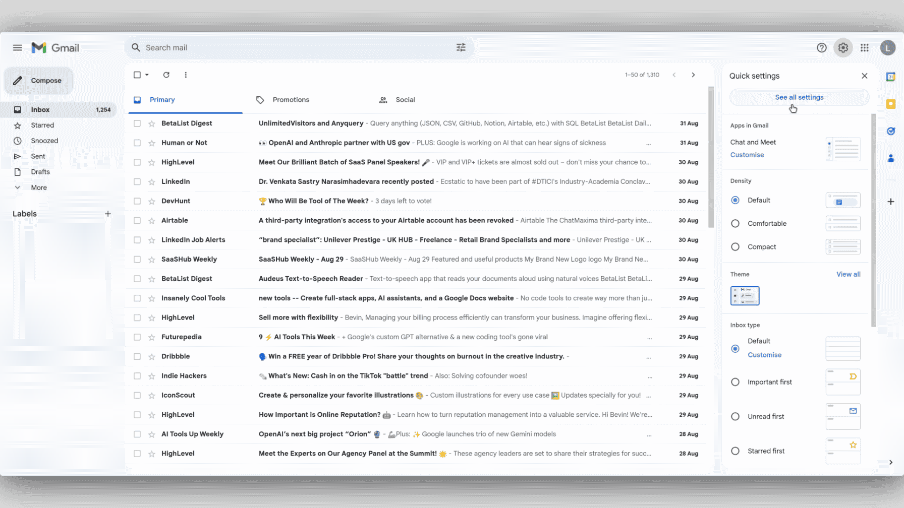This screenshot has height=508, width=904.
Task: Toggle the select all checkbox
Action: (137, 75)
